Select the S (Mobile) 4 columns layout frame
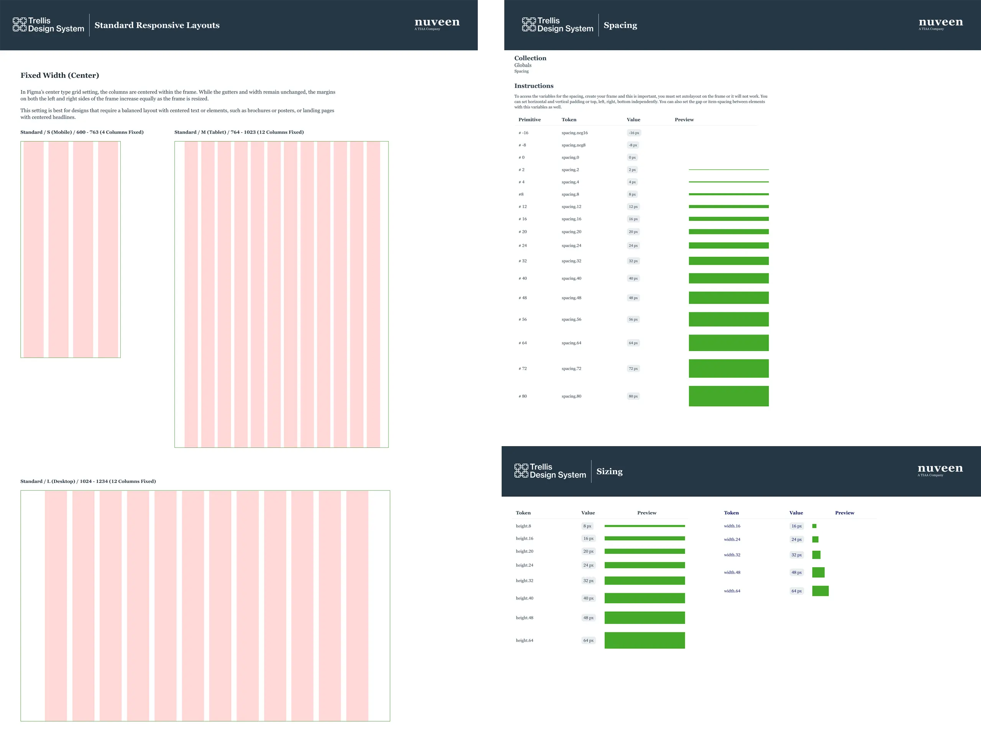Screen dimensions: 981x742 (71, 249)
